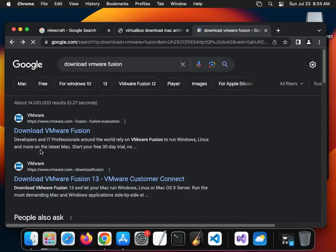Open Download VMware Fusion 13 Customer Connect link

click(x=99, y=179)
